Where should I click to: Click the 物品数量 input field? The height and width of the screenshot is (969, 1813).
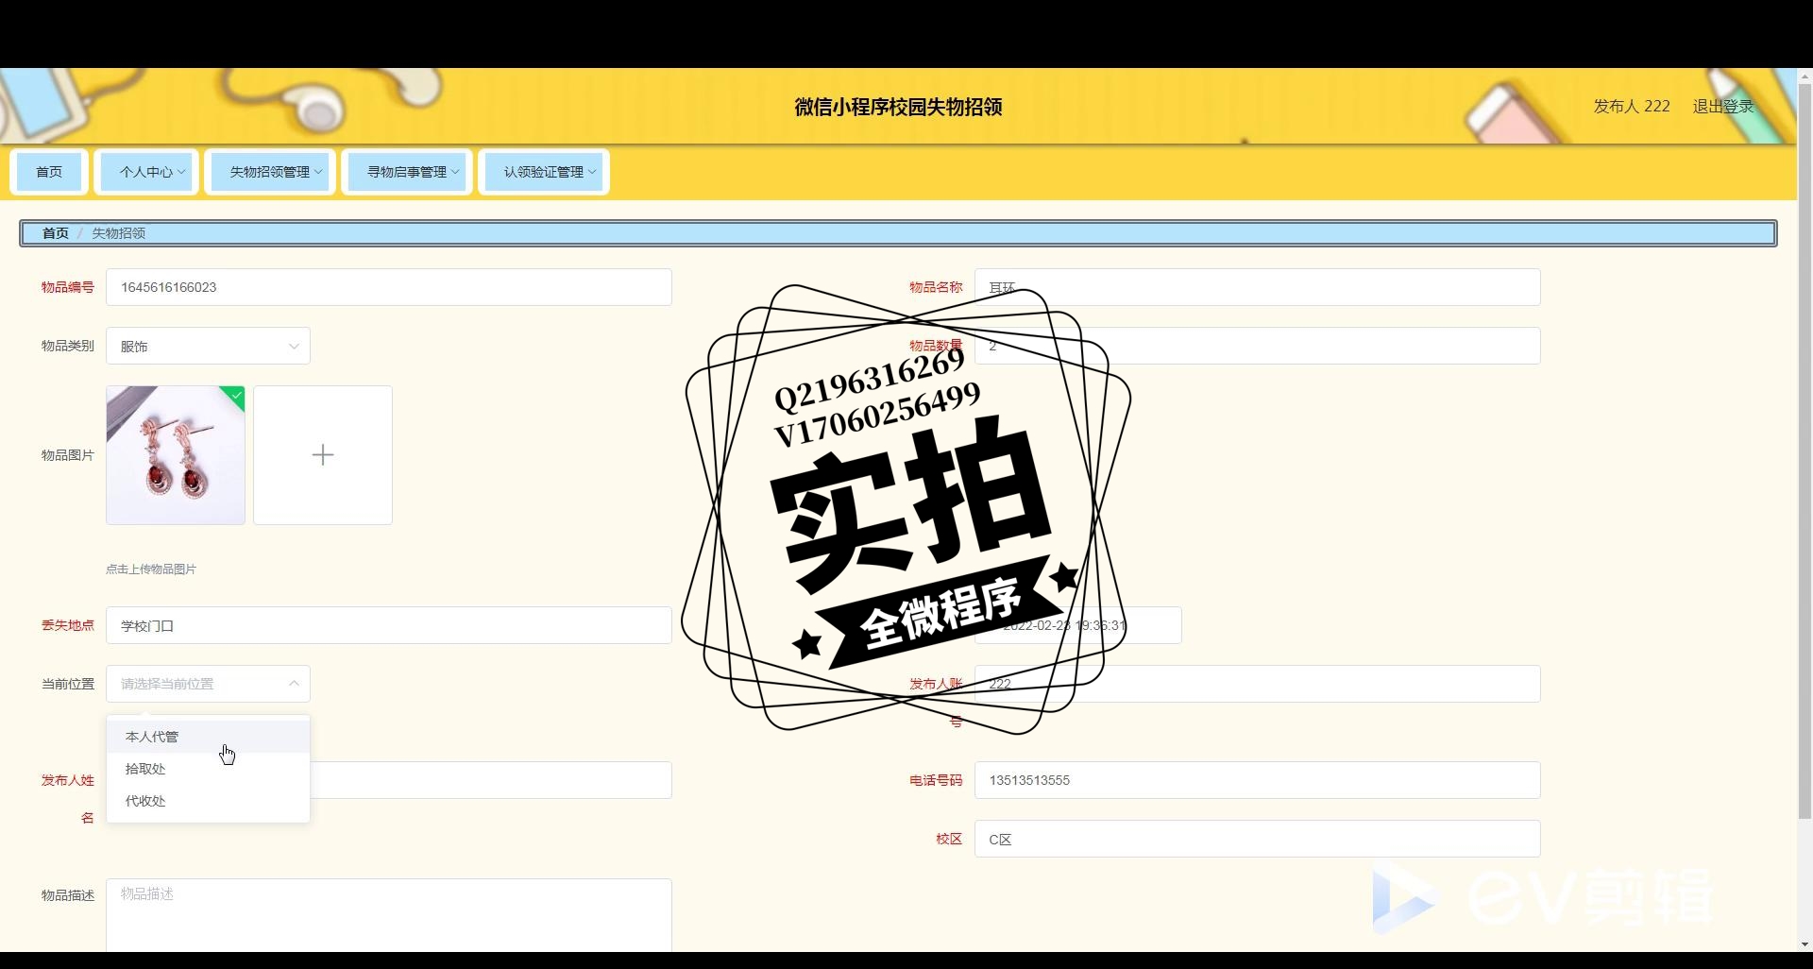(1258, 346)
